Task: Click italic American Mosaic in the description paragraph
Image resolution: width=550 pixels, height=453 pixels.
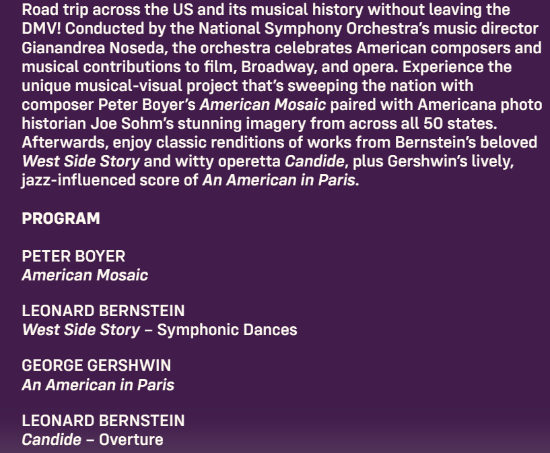Action: (x=263, y=105)
